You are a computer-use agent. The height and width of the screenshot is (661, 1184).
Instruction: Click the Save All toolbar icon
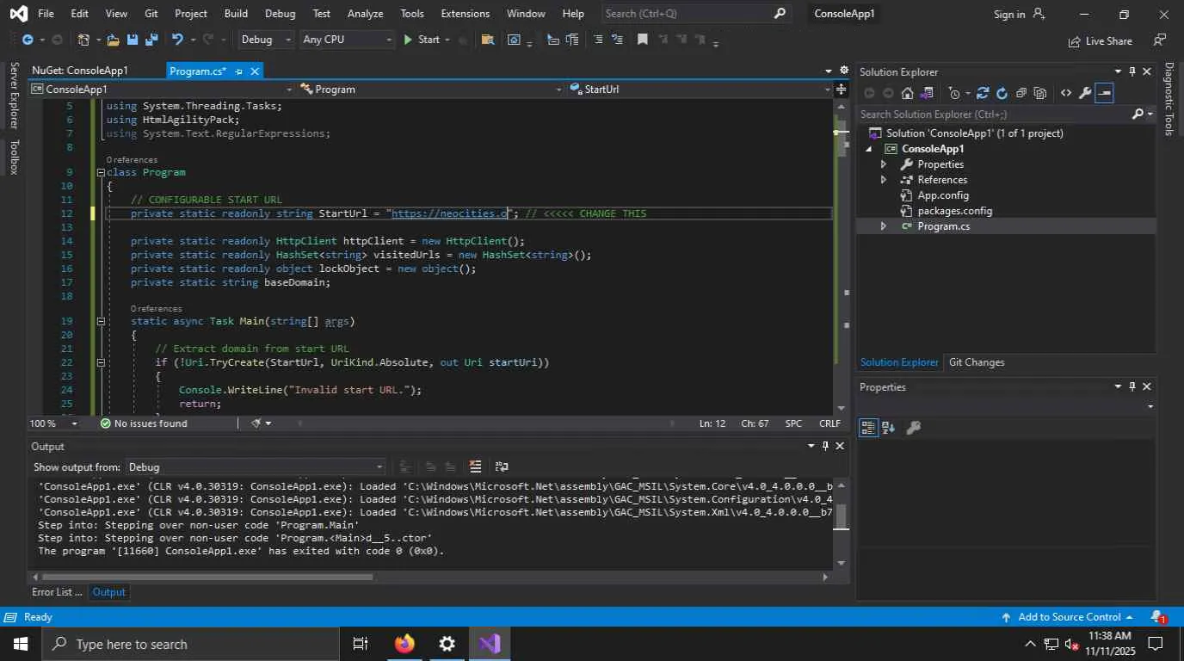coord(151,40)
